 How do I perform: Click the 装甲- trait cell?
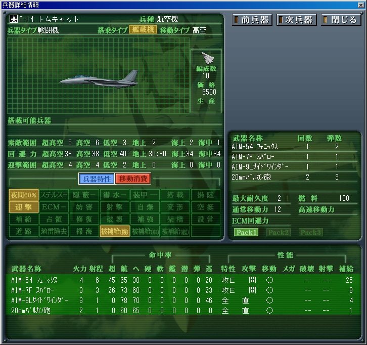[145, 195]
